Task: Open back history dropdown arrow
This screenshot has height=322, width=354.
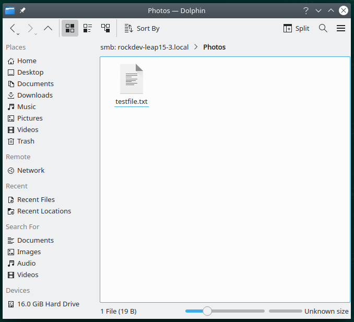Action: tap(18, 34)
